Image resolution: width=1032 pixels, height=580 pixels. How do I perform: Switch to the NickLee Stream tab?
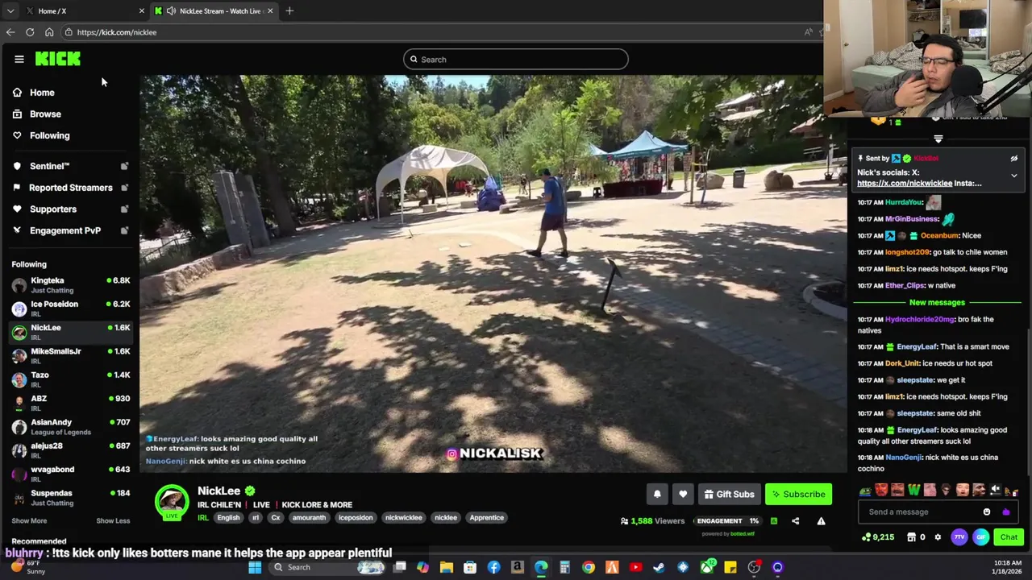point(214,10)
